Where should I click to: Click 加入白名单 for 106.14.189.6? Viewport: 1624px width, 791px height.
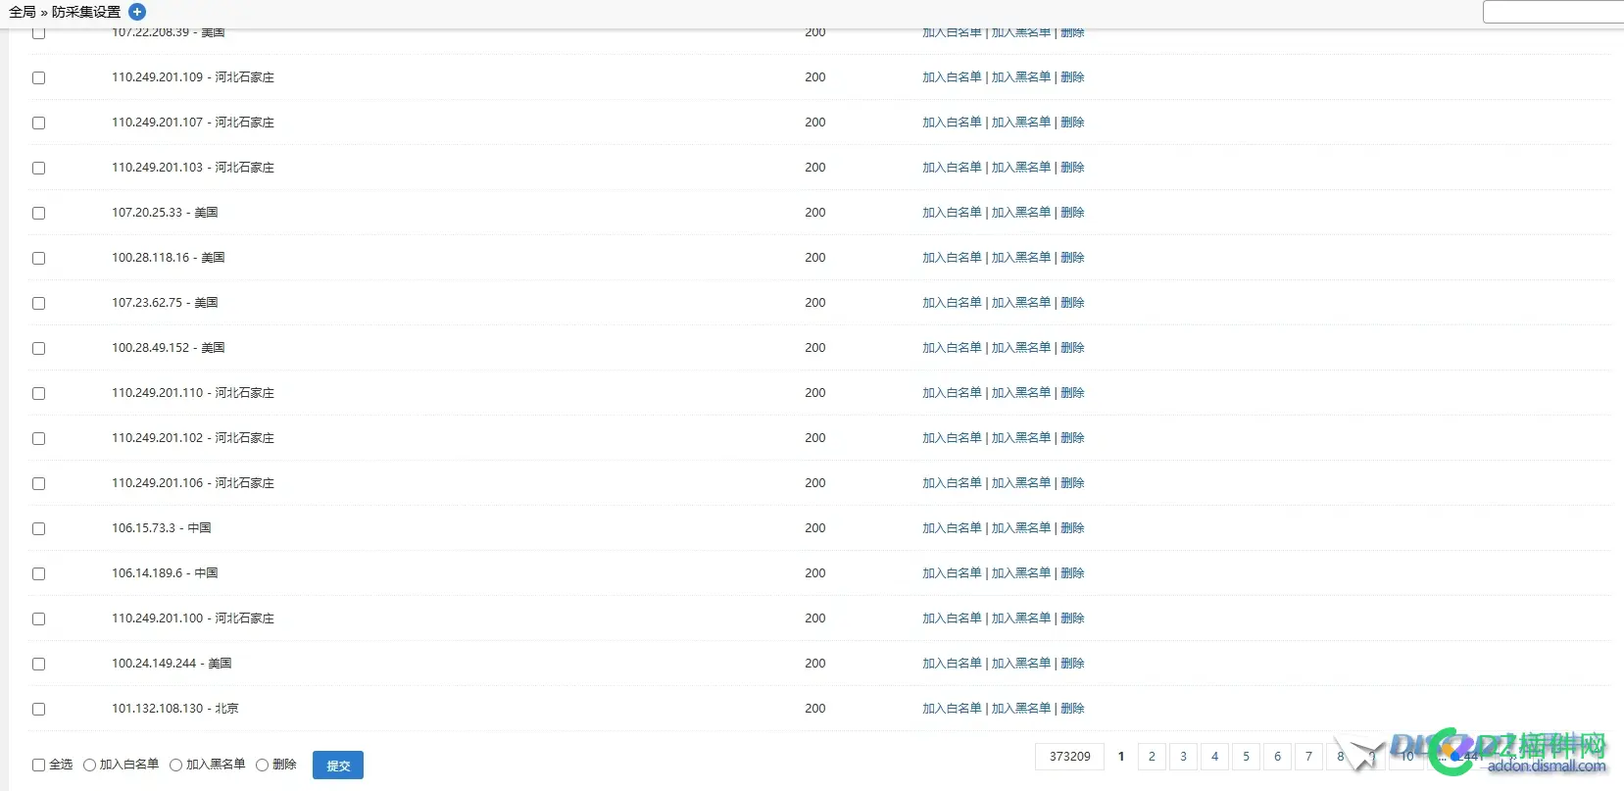pyautogui.click(x=951, y=573)
